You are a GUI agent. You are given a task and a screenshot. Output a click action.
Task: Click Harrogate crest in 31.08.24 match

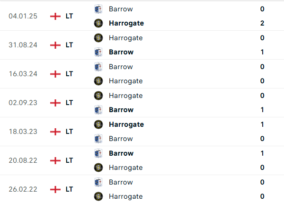click(x=98, y=38)
